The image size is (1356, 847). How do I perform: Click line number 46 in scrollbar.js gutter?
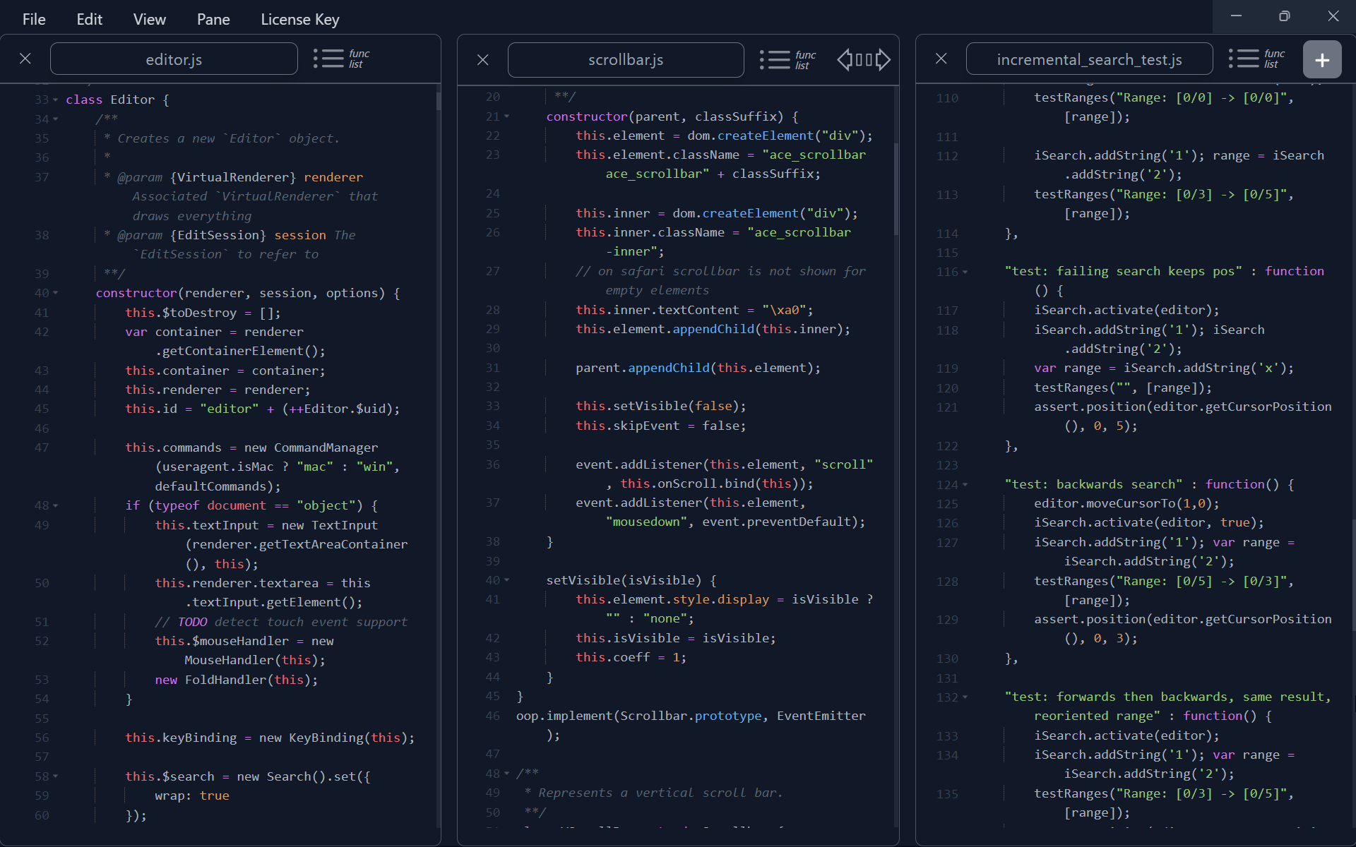pos(492,716)
